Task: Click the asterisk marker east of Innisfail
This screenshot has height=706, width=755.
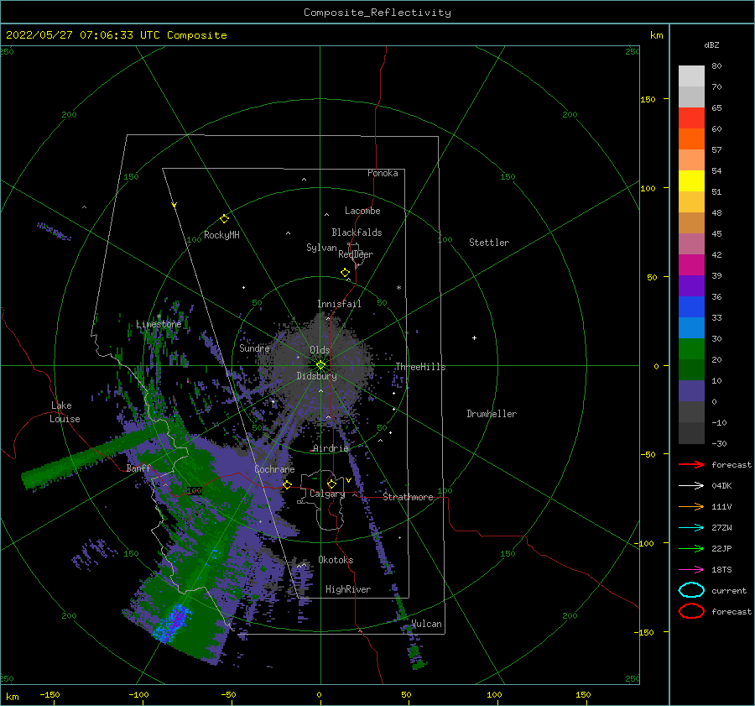Action: [398, 288]
